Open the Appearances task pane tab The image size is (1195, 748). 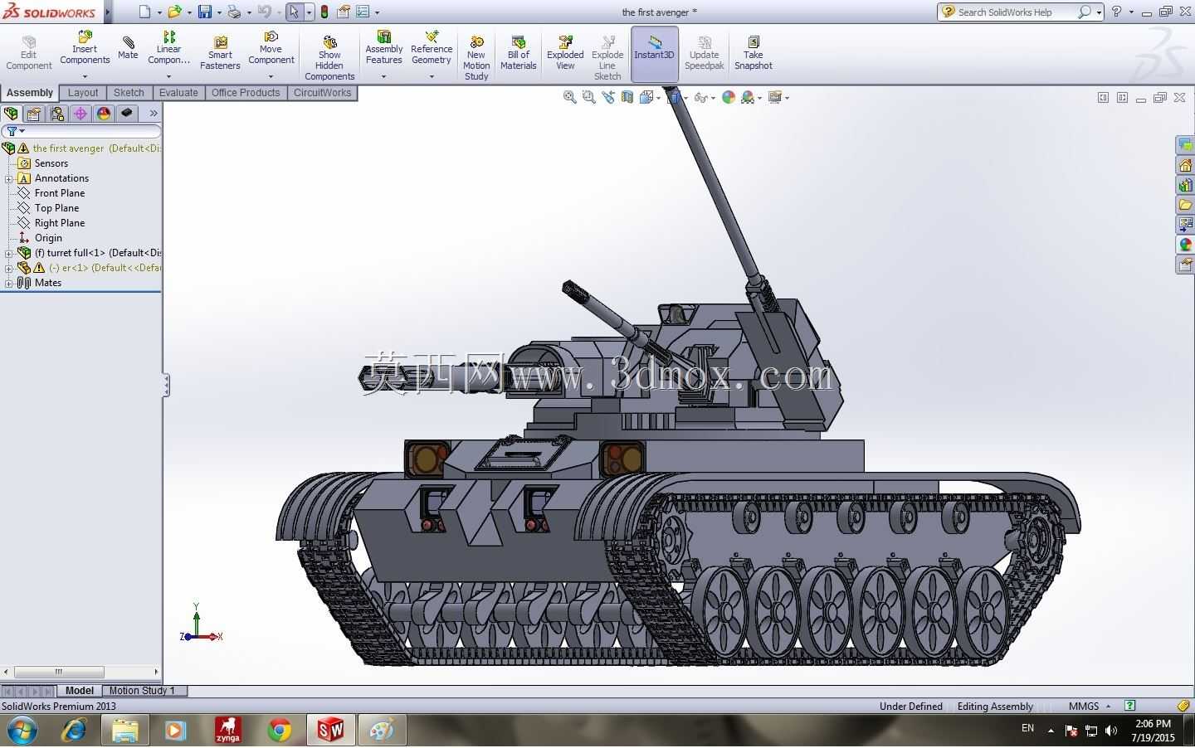pos(1185,245)
